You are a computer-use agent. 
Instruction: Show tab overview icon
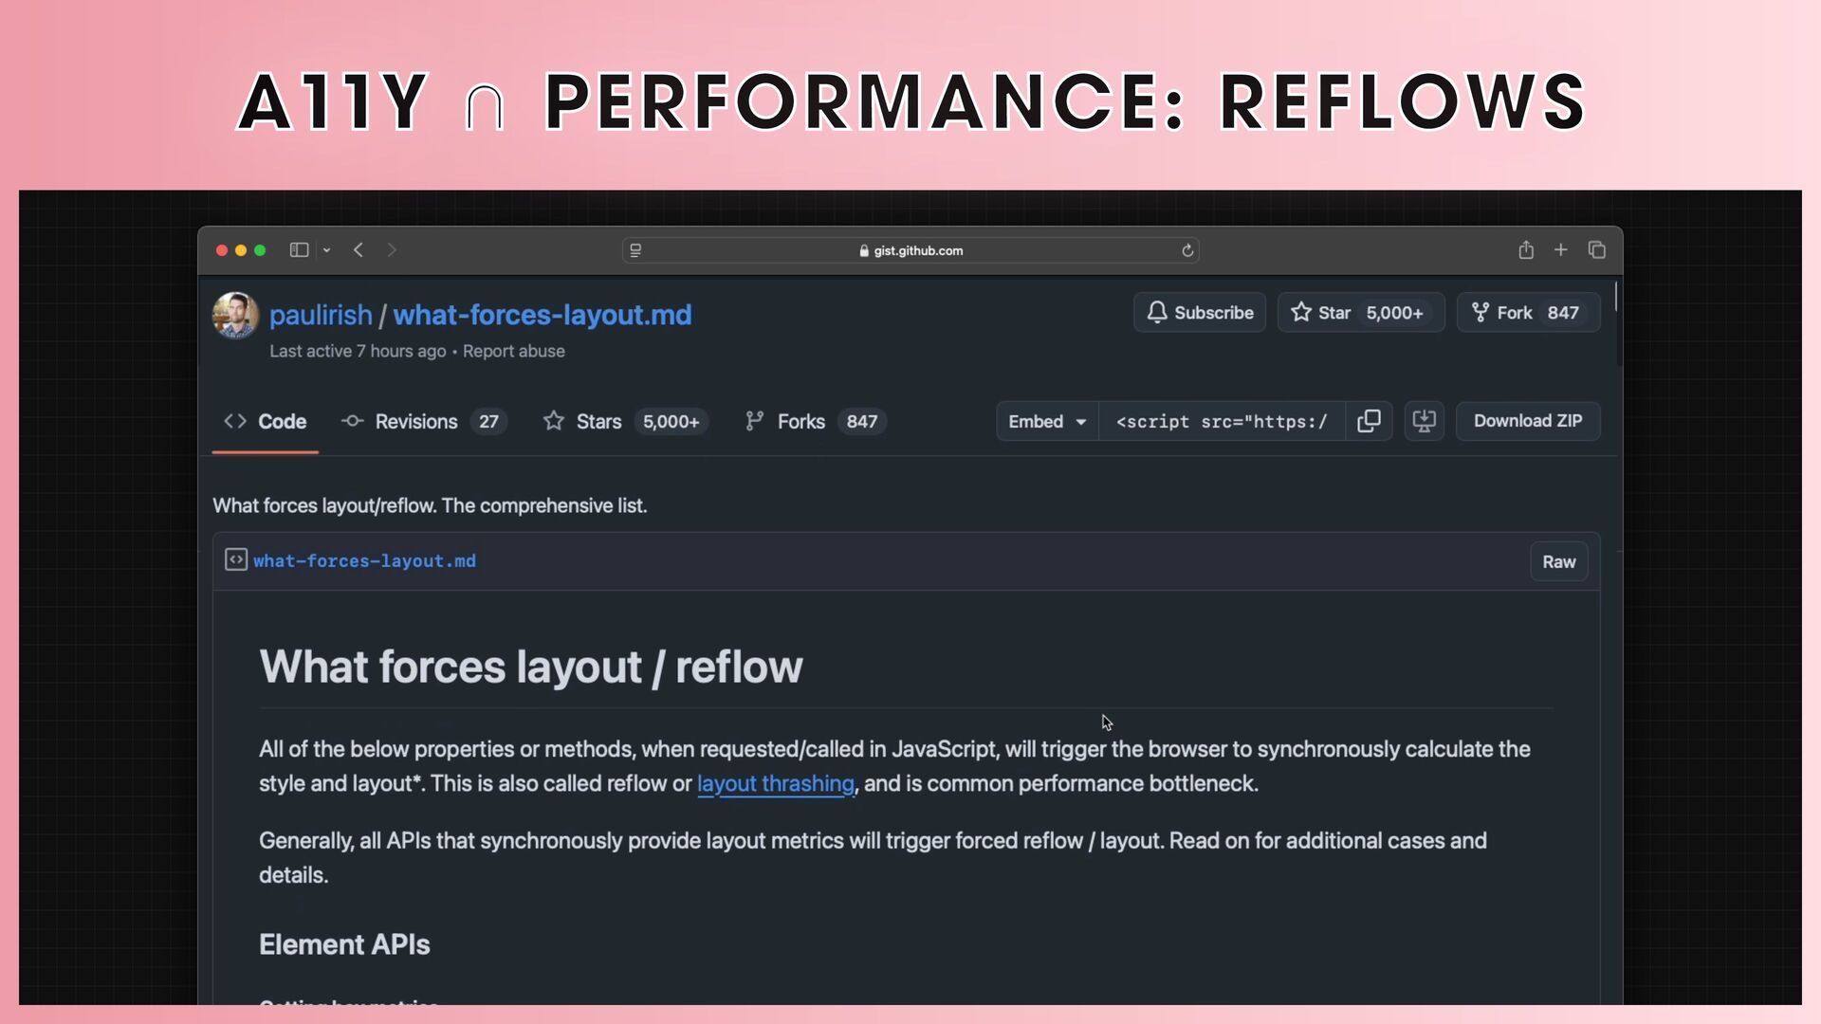click(1597, 250)
